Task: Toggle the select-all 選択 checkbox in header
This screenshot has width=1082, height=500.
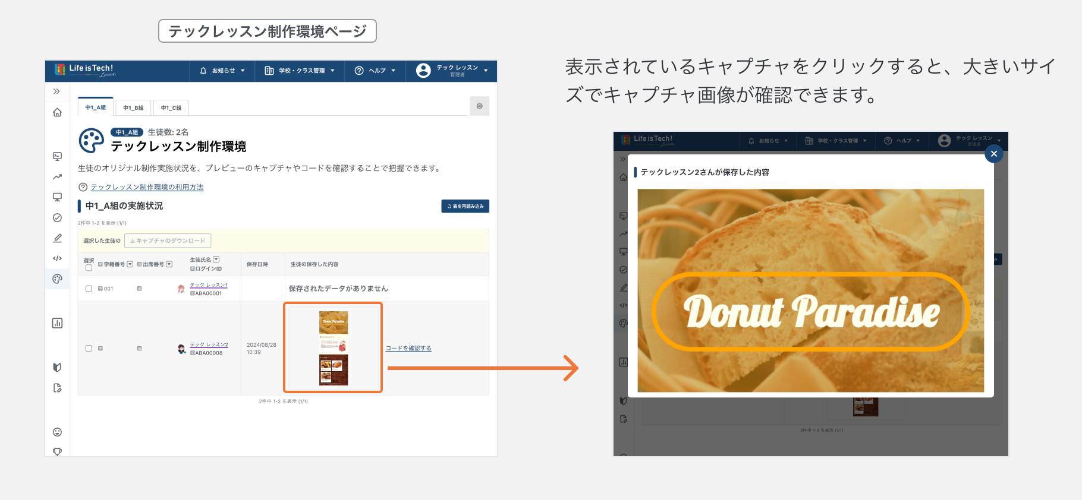Action: (89, 268)
